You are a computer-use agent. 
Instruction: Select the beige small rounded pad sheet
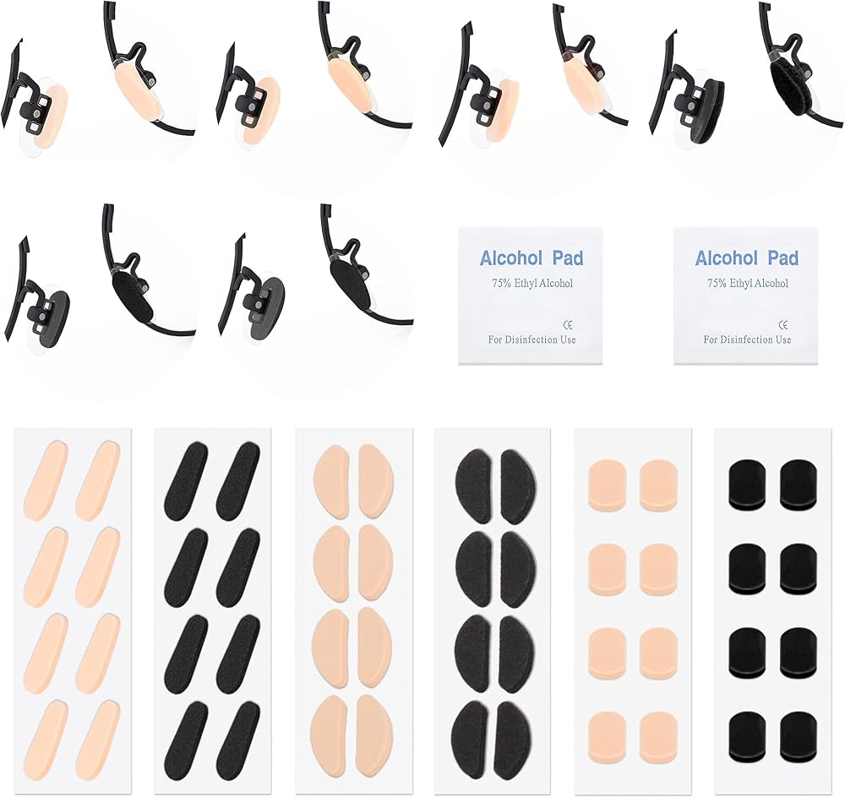633,612
